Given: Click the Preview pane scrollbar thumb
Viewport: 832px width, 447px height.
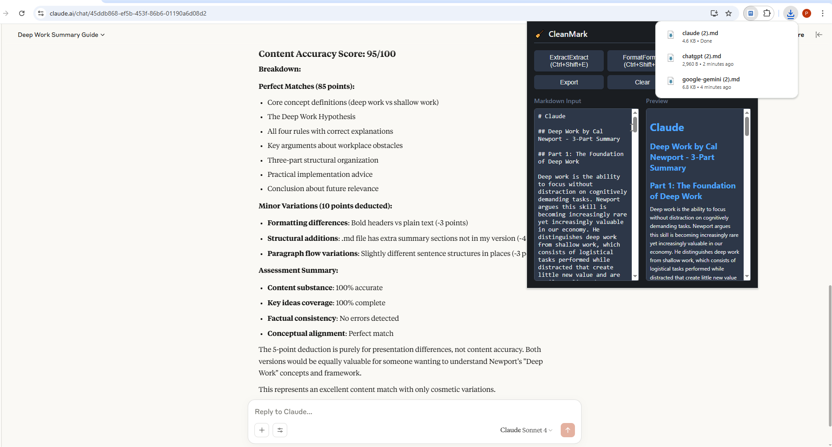Looking at the screenshot, I should [x=747, y=126].
